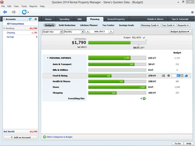Click the rollover icon in Food & Dining row
195x146 pixels.
point(163,75)
